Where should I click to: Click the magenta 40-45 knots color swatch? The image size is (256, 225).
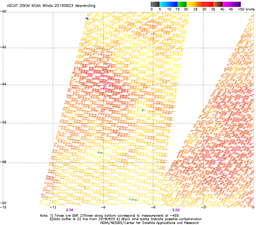[227, 4]
